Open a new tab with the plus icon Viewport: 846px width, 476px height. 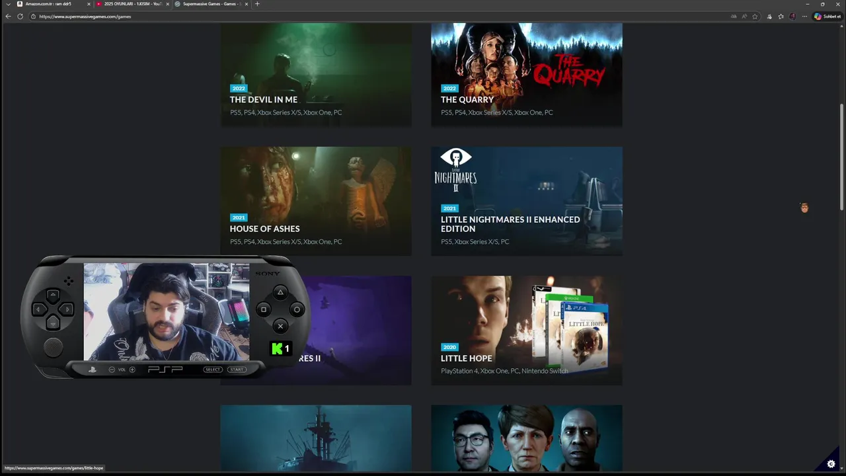257,4
